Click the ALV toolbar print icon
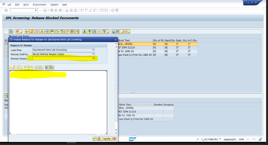Screen dimensions: 268x145 click(114, 32)
